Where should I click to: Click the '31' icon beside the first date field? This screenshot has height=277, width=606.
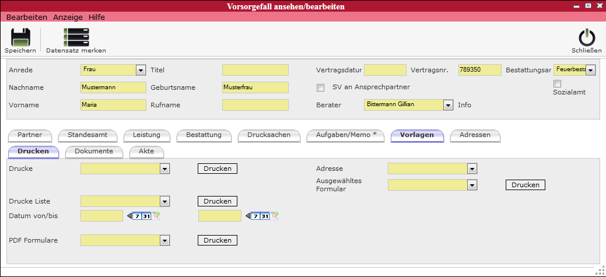pyautogui.click(x=147, y=216)
